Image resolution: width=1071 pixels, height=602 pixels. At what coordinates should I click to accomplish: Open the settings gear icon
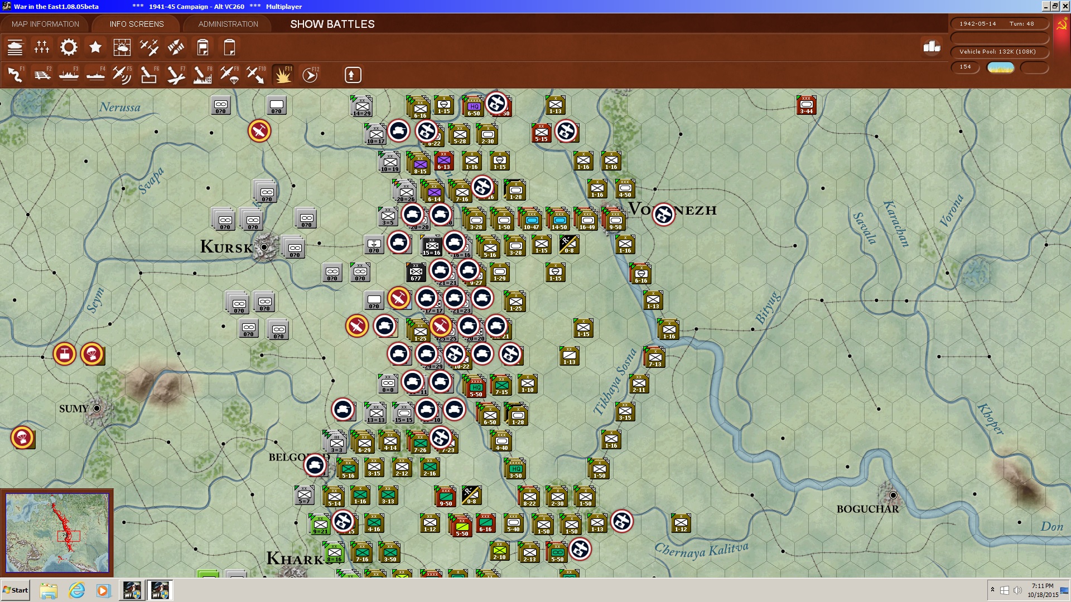(x=68, y=47)
